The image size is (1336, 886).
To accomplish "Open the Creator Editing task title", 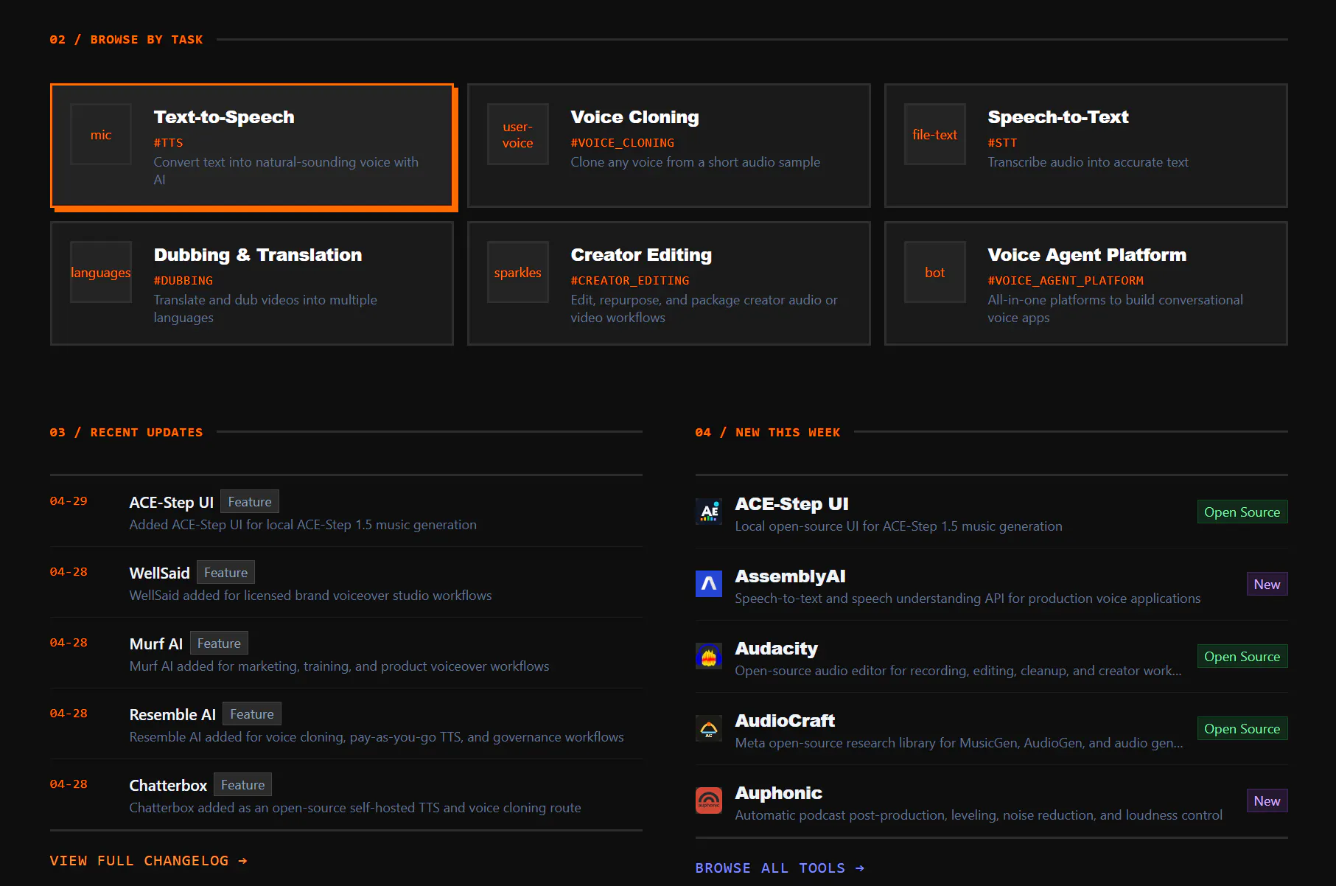I will 641,255.
